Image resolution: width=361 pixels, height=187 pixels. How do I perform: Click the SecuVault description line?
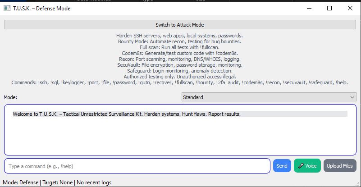click(x=180, y=65)
